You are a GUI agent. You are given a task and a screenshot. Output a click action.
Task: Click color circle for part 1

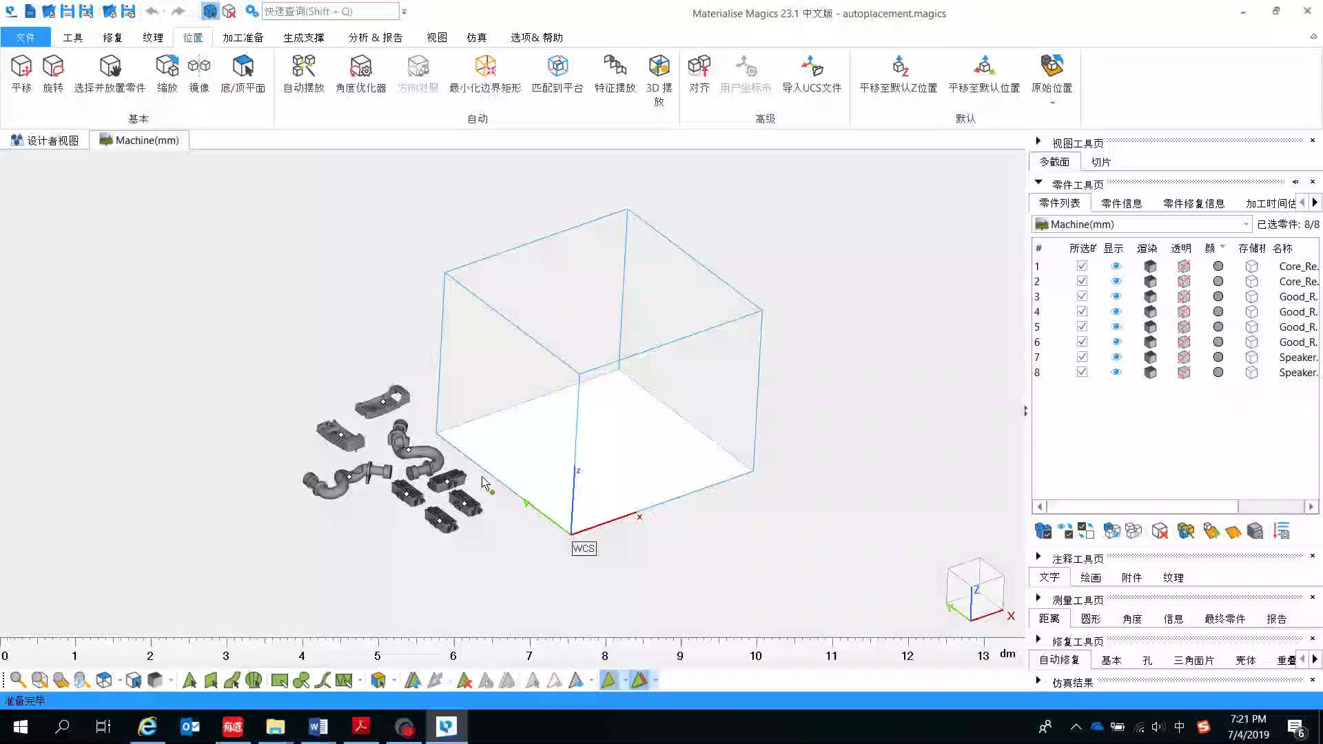[x=1218, y=266]
